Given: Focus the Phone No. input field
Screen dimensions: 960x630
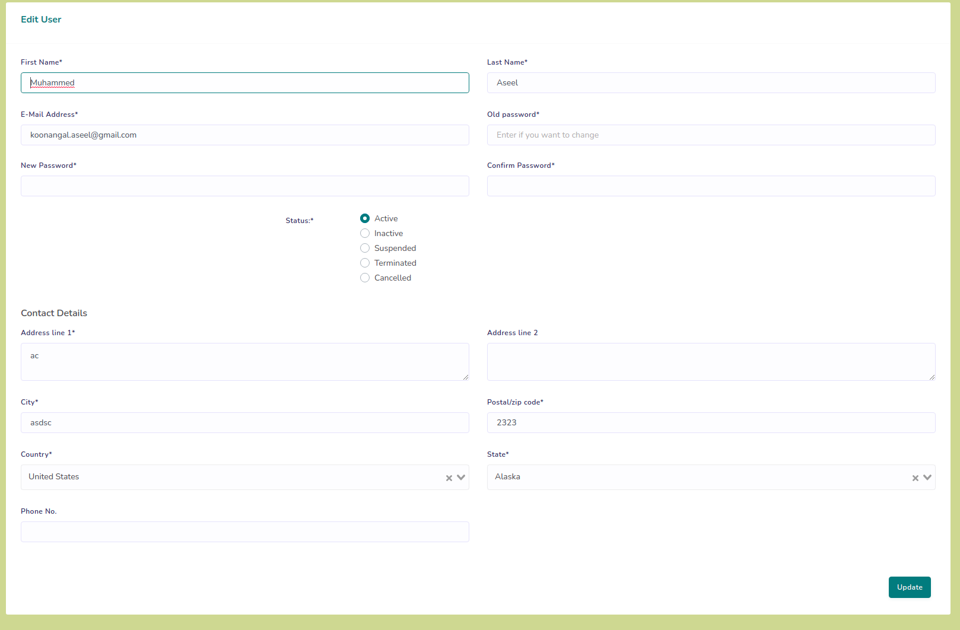Looking at the screenshot, I should tap(244, 532).
